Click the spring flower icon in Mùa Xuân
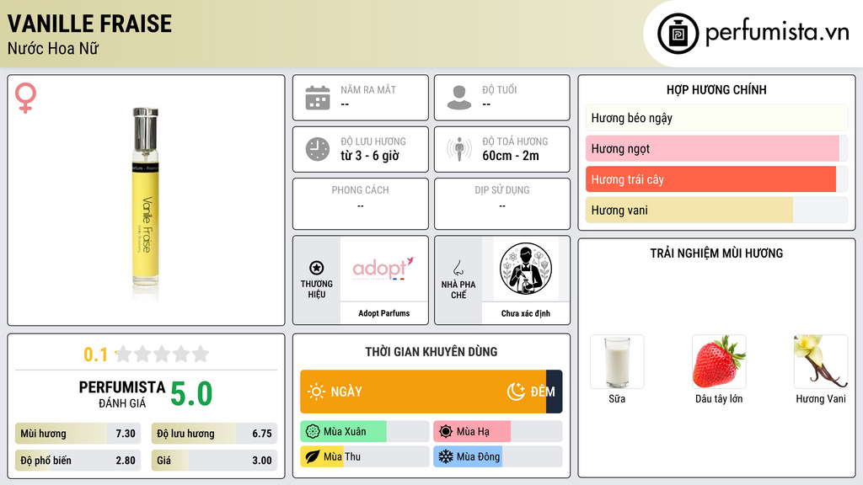This screenshot has width=863, height=485. (x=313, y=432)
